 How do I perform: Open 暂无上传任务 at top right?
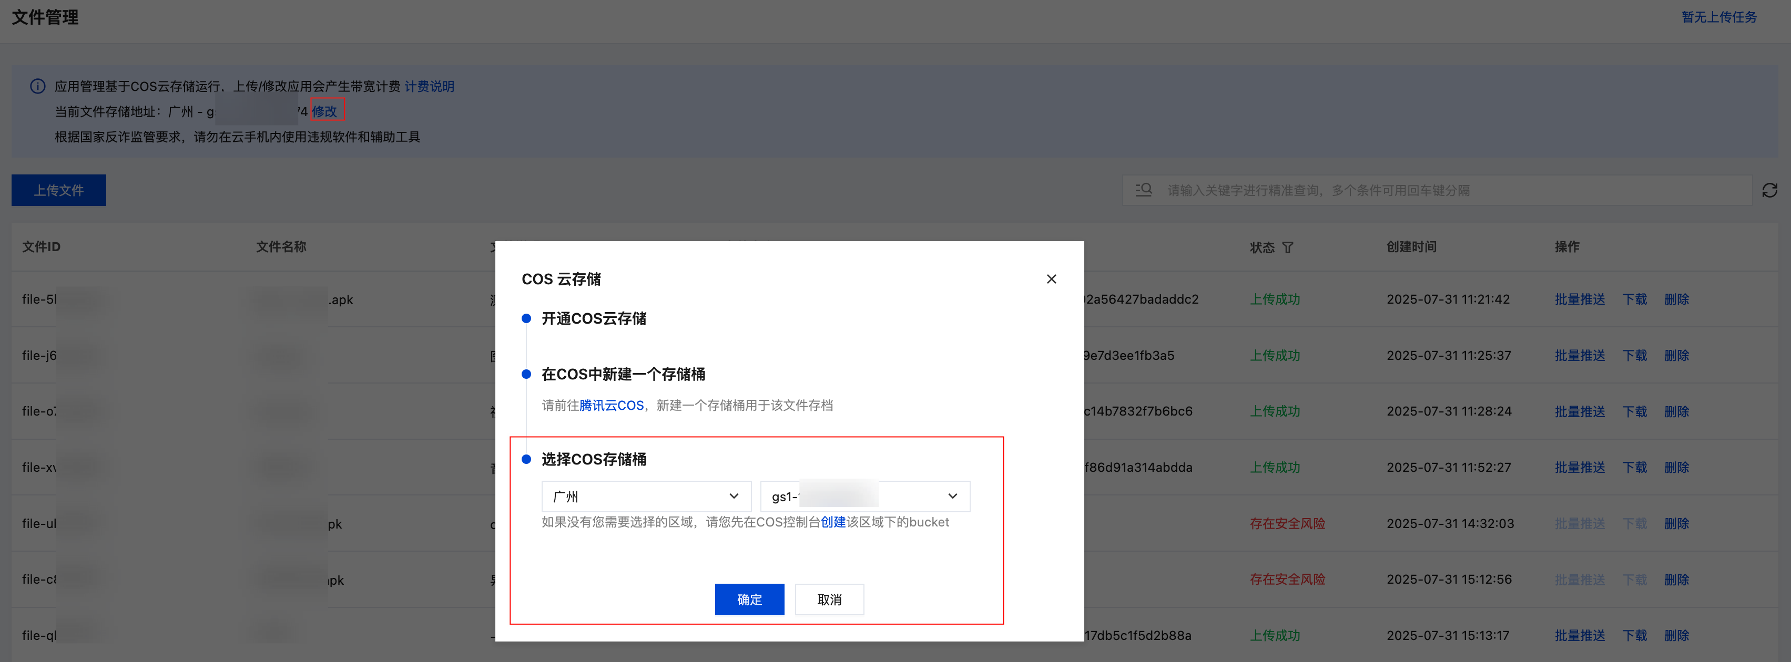coord(1718,17)
